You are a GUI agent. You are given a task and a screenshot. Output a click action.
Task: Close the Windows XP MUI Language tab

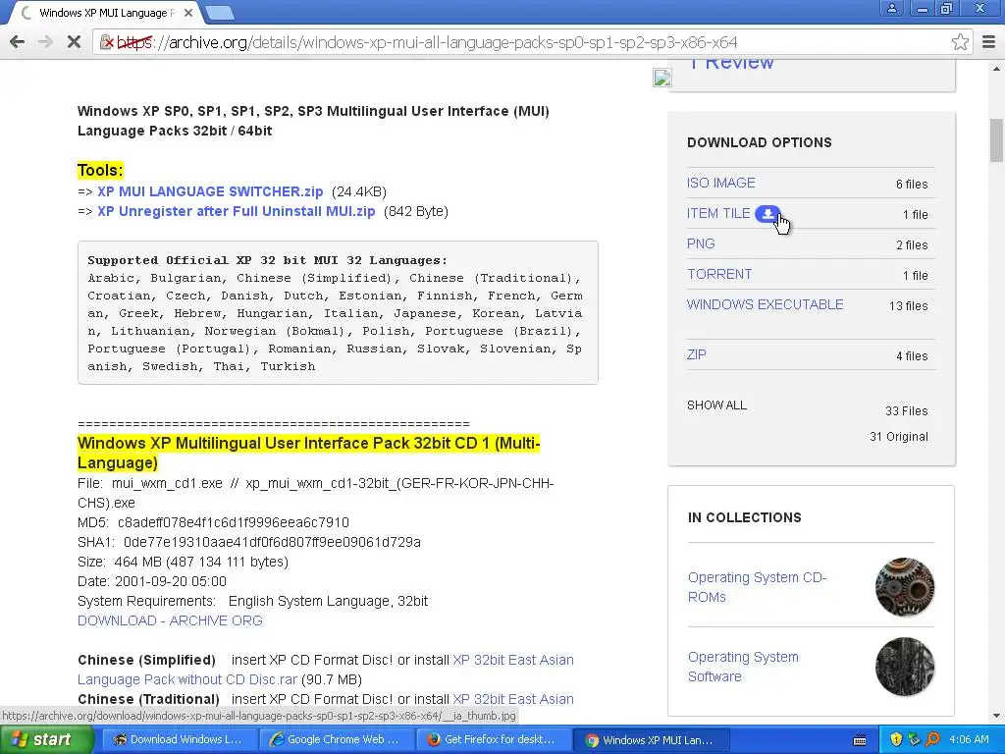188,13
